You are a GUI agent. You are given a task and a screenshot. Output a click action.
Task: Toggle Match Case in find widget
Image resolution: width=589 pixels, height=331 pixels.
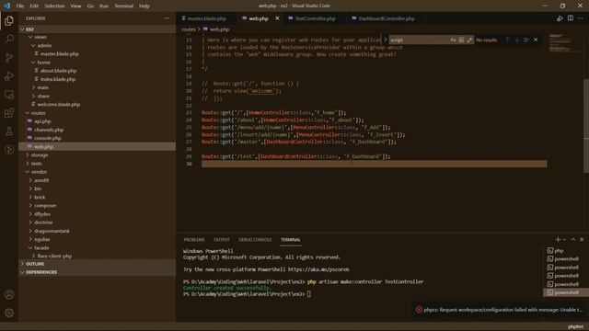click(453, 40)
